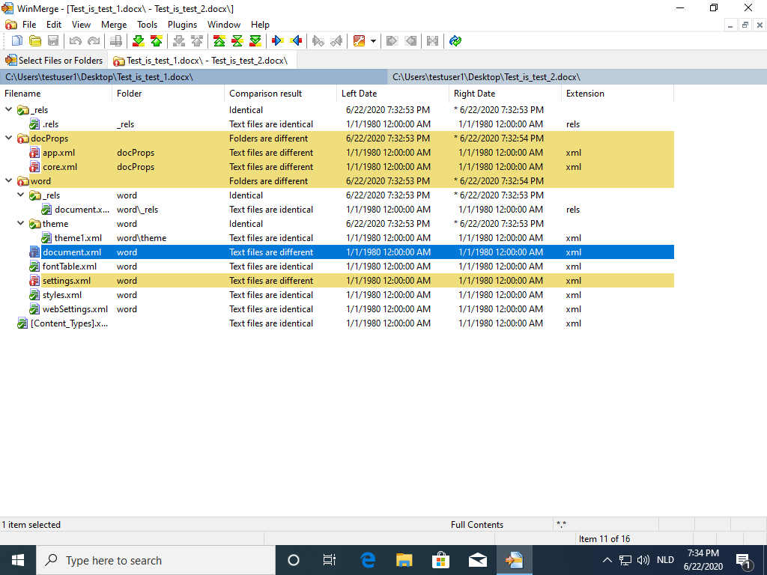Viewport: 767px width, 575px height.
Task: Click Copy Right and Advance icon
Action: [x=318, y=41]
